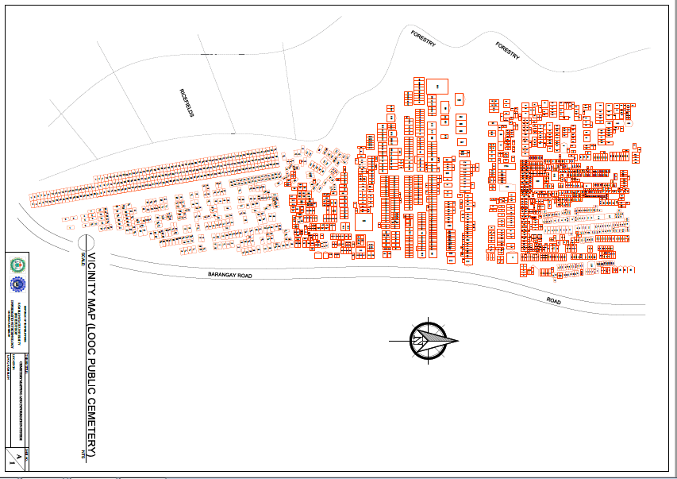The height and width of the screenshot is (479, 677).
Task: Click the RICEFIELDS label
Action: pyautogui.click(x=187, y=103)
